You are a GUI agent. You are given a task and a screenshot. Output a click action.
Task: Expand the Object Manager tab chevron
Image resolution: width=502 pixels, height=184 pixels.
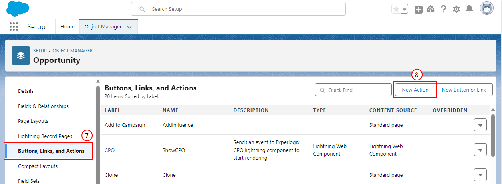click(x=129, y=27)
